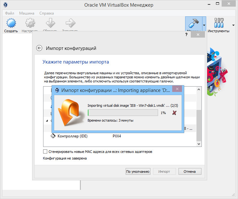Maximize the VirtualBox Manager window

click(218, 4)
